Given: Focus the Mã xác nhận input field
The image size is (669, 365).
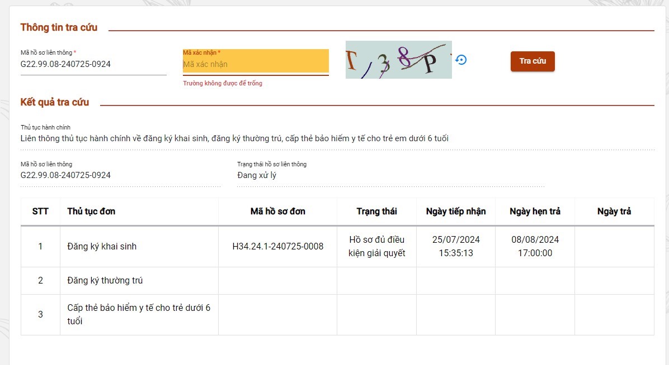Looking at the screenshot, I should point(255,64).
